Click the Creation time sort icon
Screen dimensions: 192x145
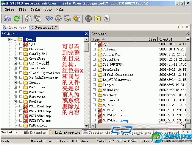[85, 132]
